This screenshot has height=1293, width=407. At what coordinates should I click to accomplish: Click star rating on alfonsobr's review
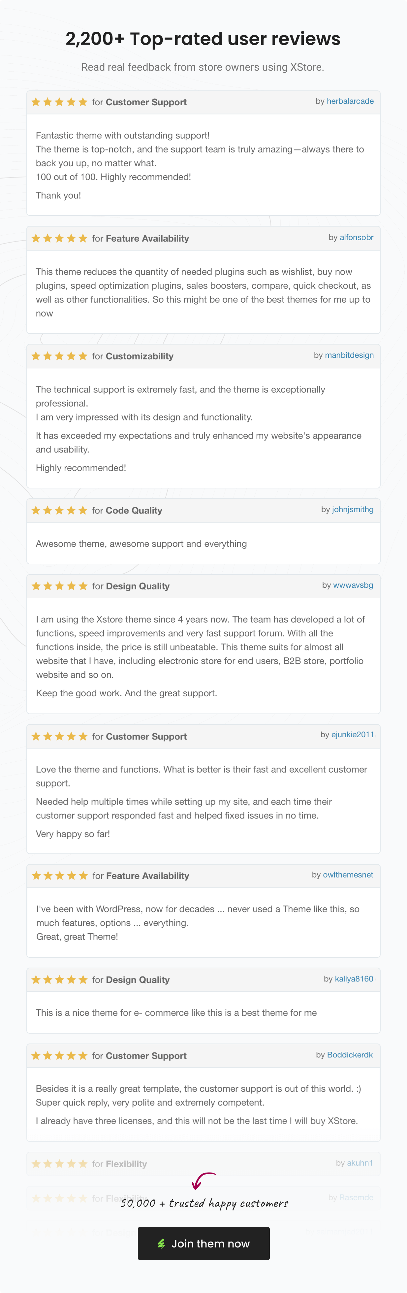[59, 238]
